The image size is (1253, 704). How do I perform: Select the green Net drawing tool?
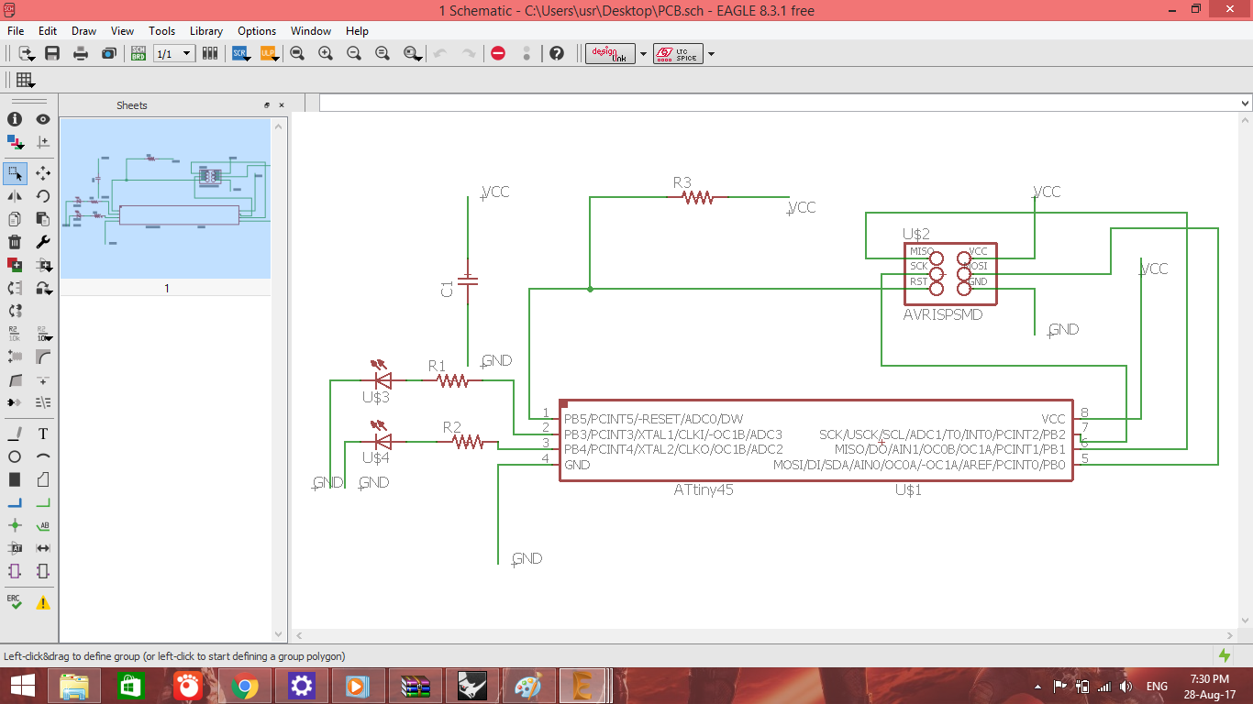tap(43, 502)
